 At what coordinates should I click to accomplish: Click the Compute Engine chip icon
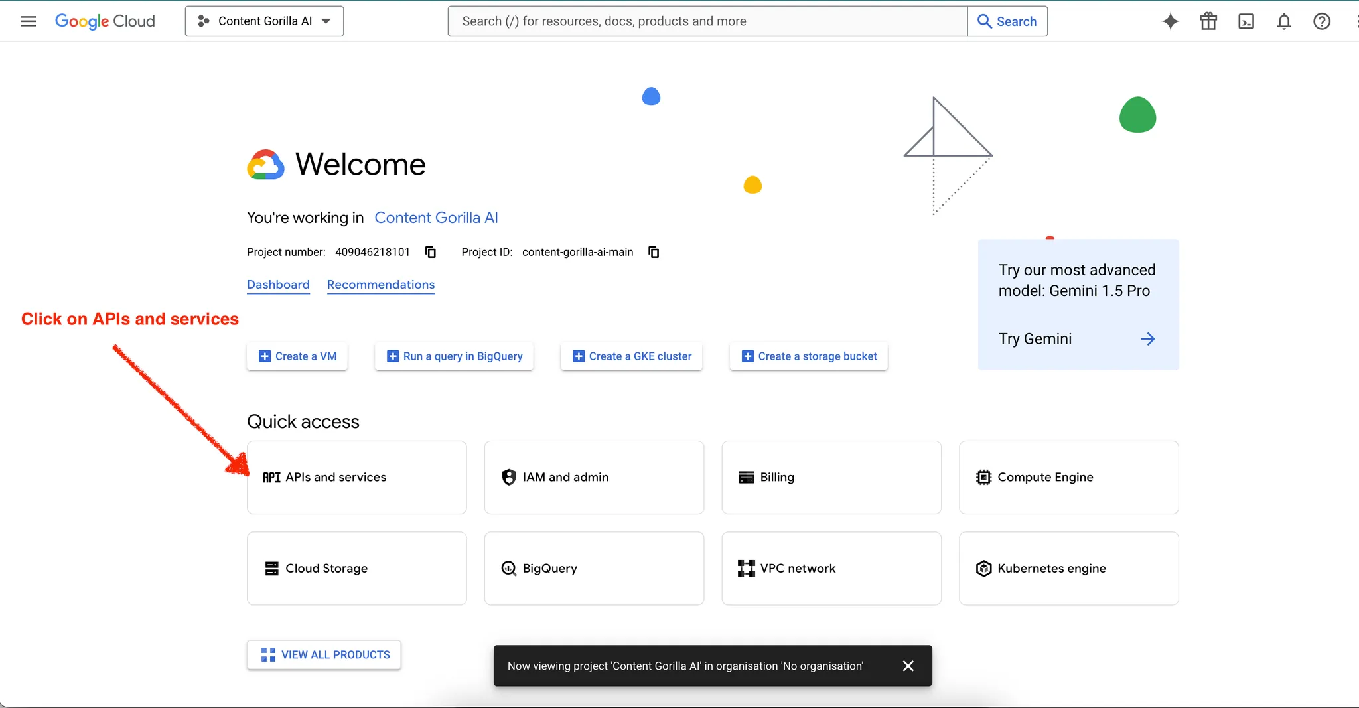click(983, 477)
